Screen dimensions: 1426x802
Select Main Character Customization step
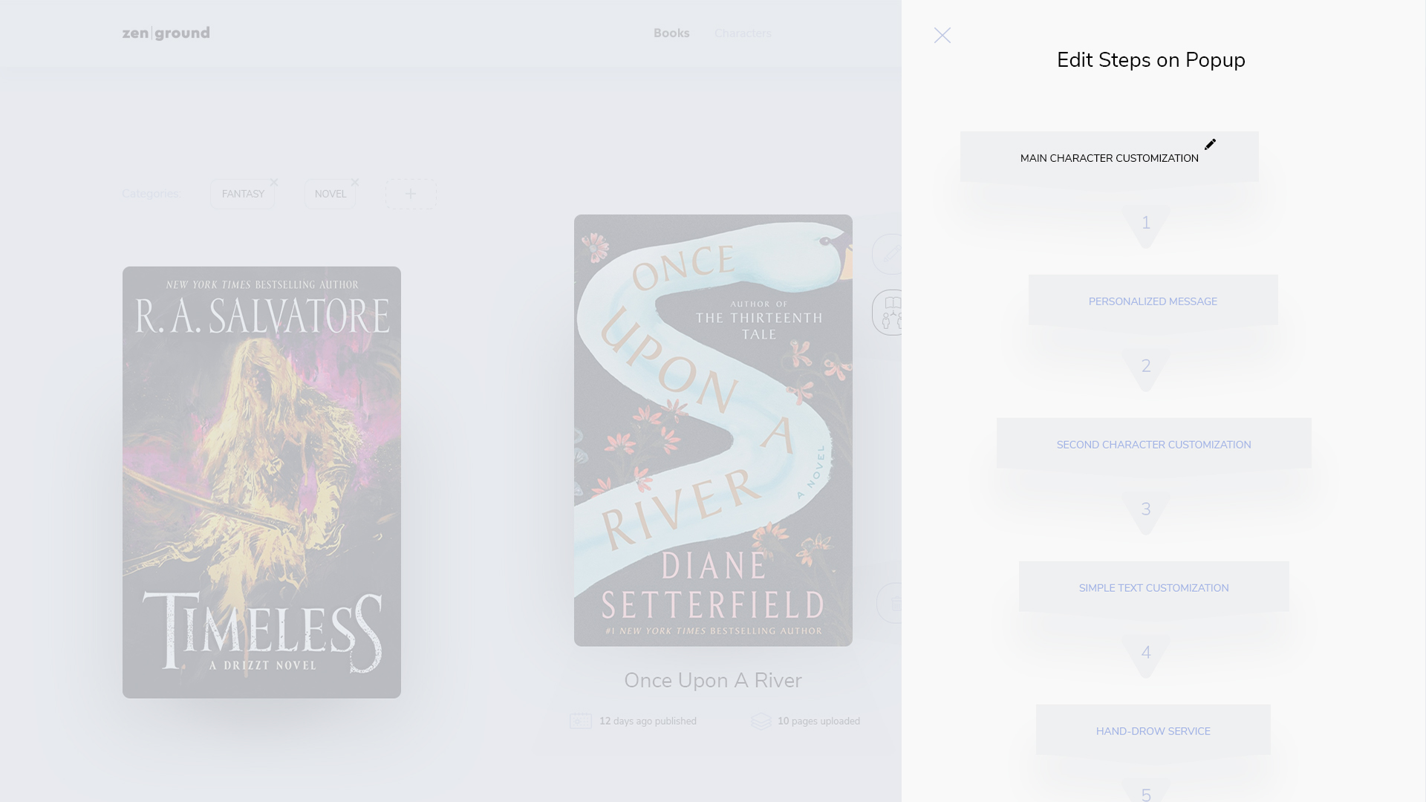coord(1109,157)
